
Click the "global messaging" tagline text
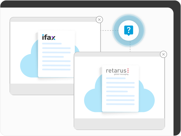click(121, 74)
